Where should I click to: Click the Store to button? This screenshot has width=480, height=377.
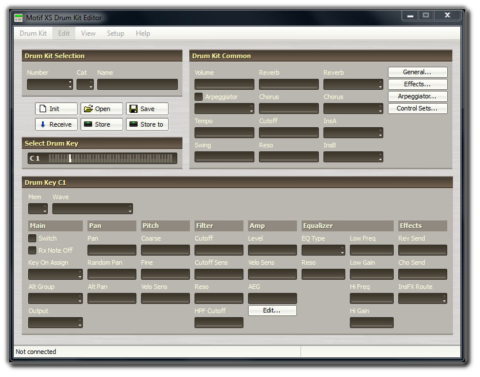click(147, 124)
